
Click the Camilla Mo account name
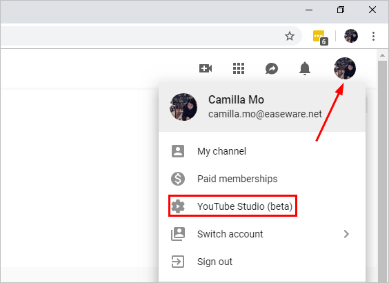[236, 99]
